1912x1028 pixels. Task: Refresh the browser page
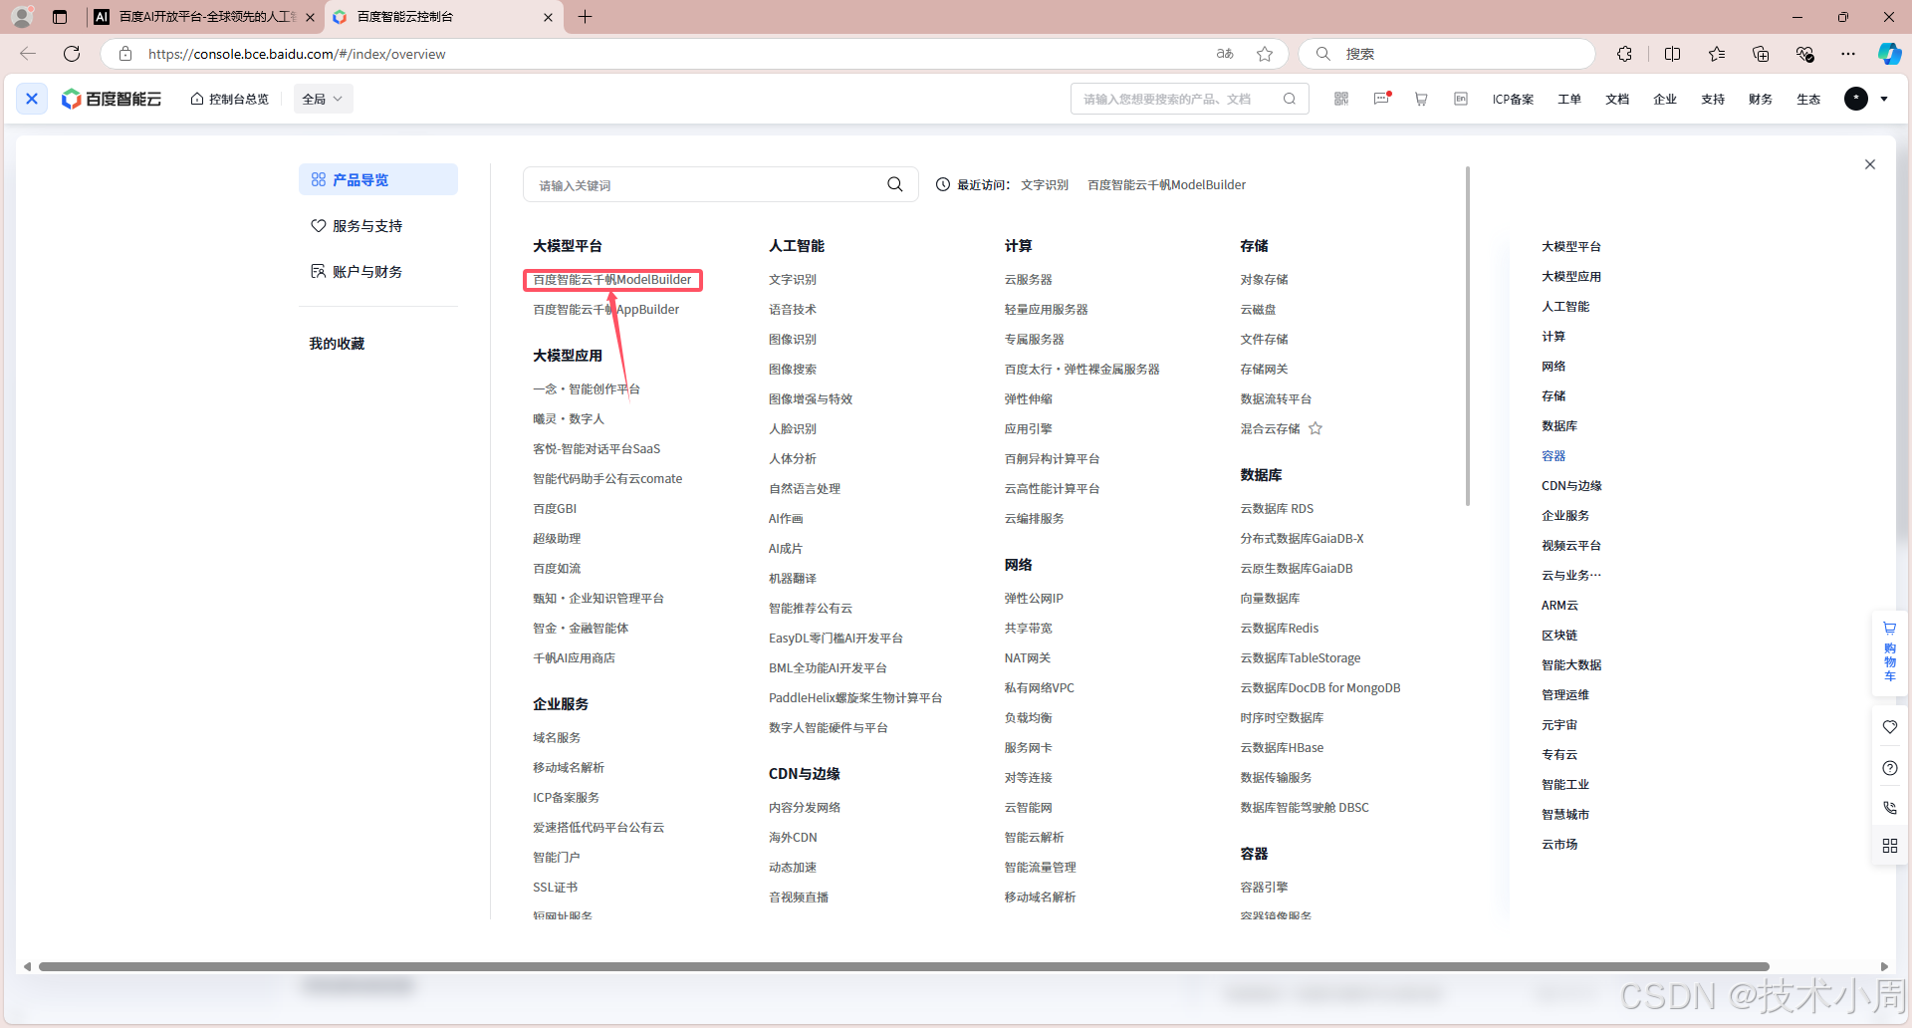coord(72,54)
